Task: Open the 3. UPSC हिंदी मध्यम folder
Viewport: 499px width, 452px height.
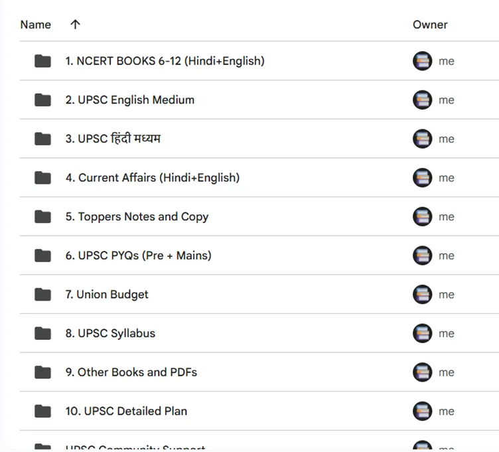Action: coord(113,139)
